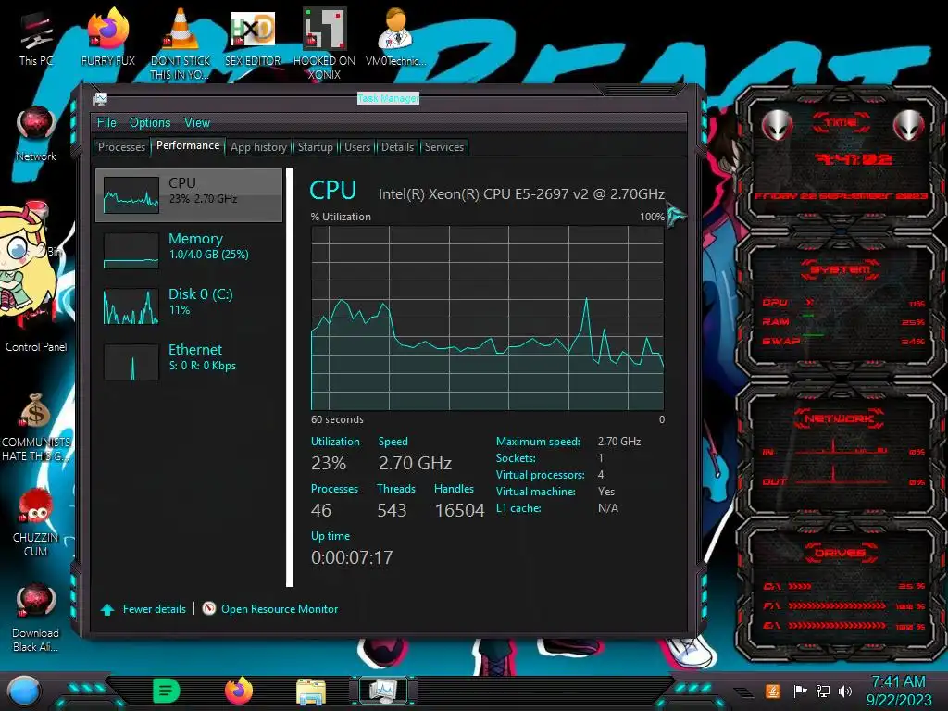Click the System widget header
The image size is (948, 711).
tap(841, 269)
